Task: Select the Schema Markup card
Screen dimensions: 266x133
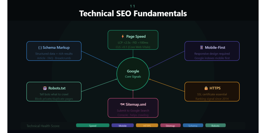Action: [54, 51]
